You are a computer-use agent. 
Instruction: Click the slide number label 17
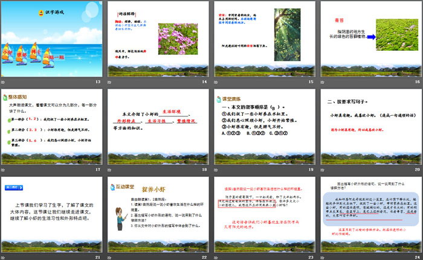tap(98, 170)
